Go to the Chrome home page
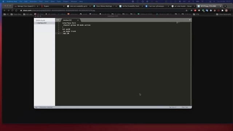 tap(16, 11)
